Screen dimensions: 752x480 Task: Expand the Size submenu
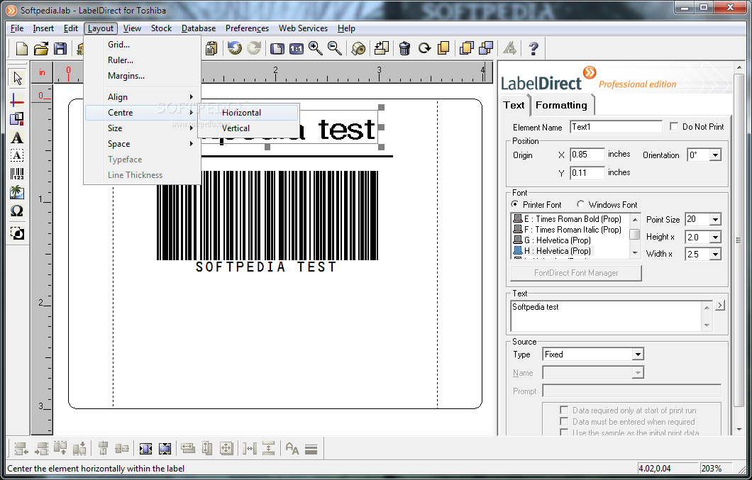click(143, 128)
